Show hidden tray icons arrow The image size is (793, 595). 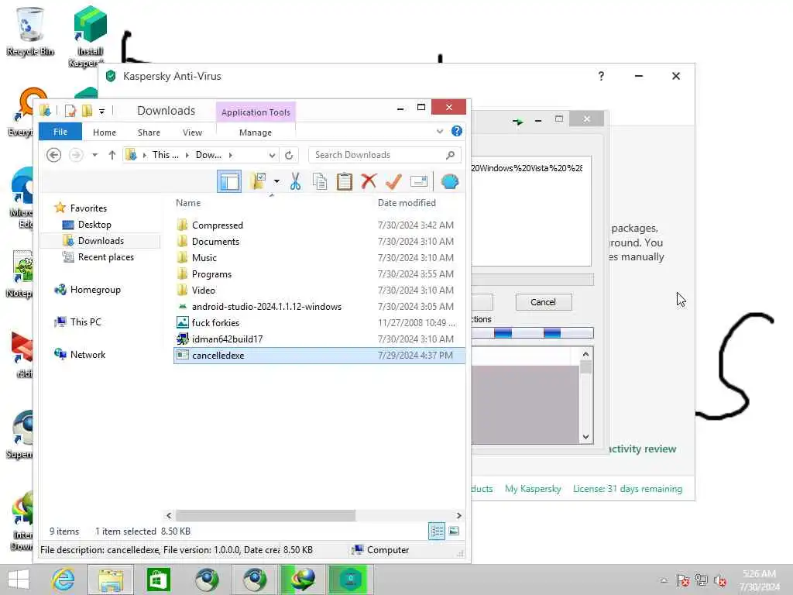(664, 580)
